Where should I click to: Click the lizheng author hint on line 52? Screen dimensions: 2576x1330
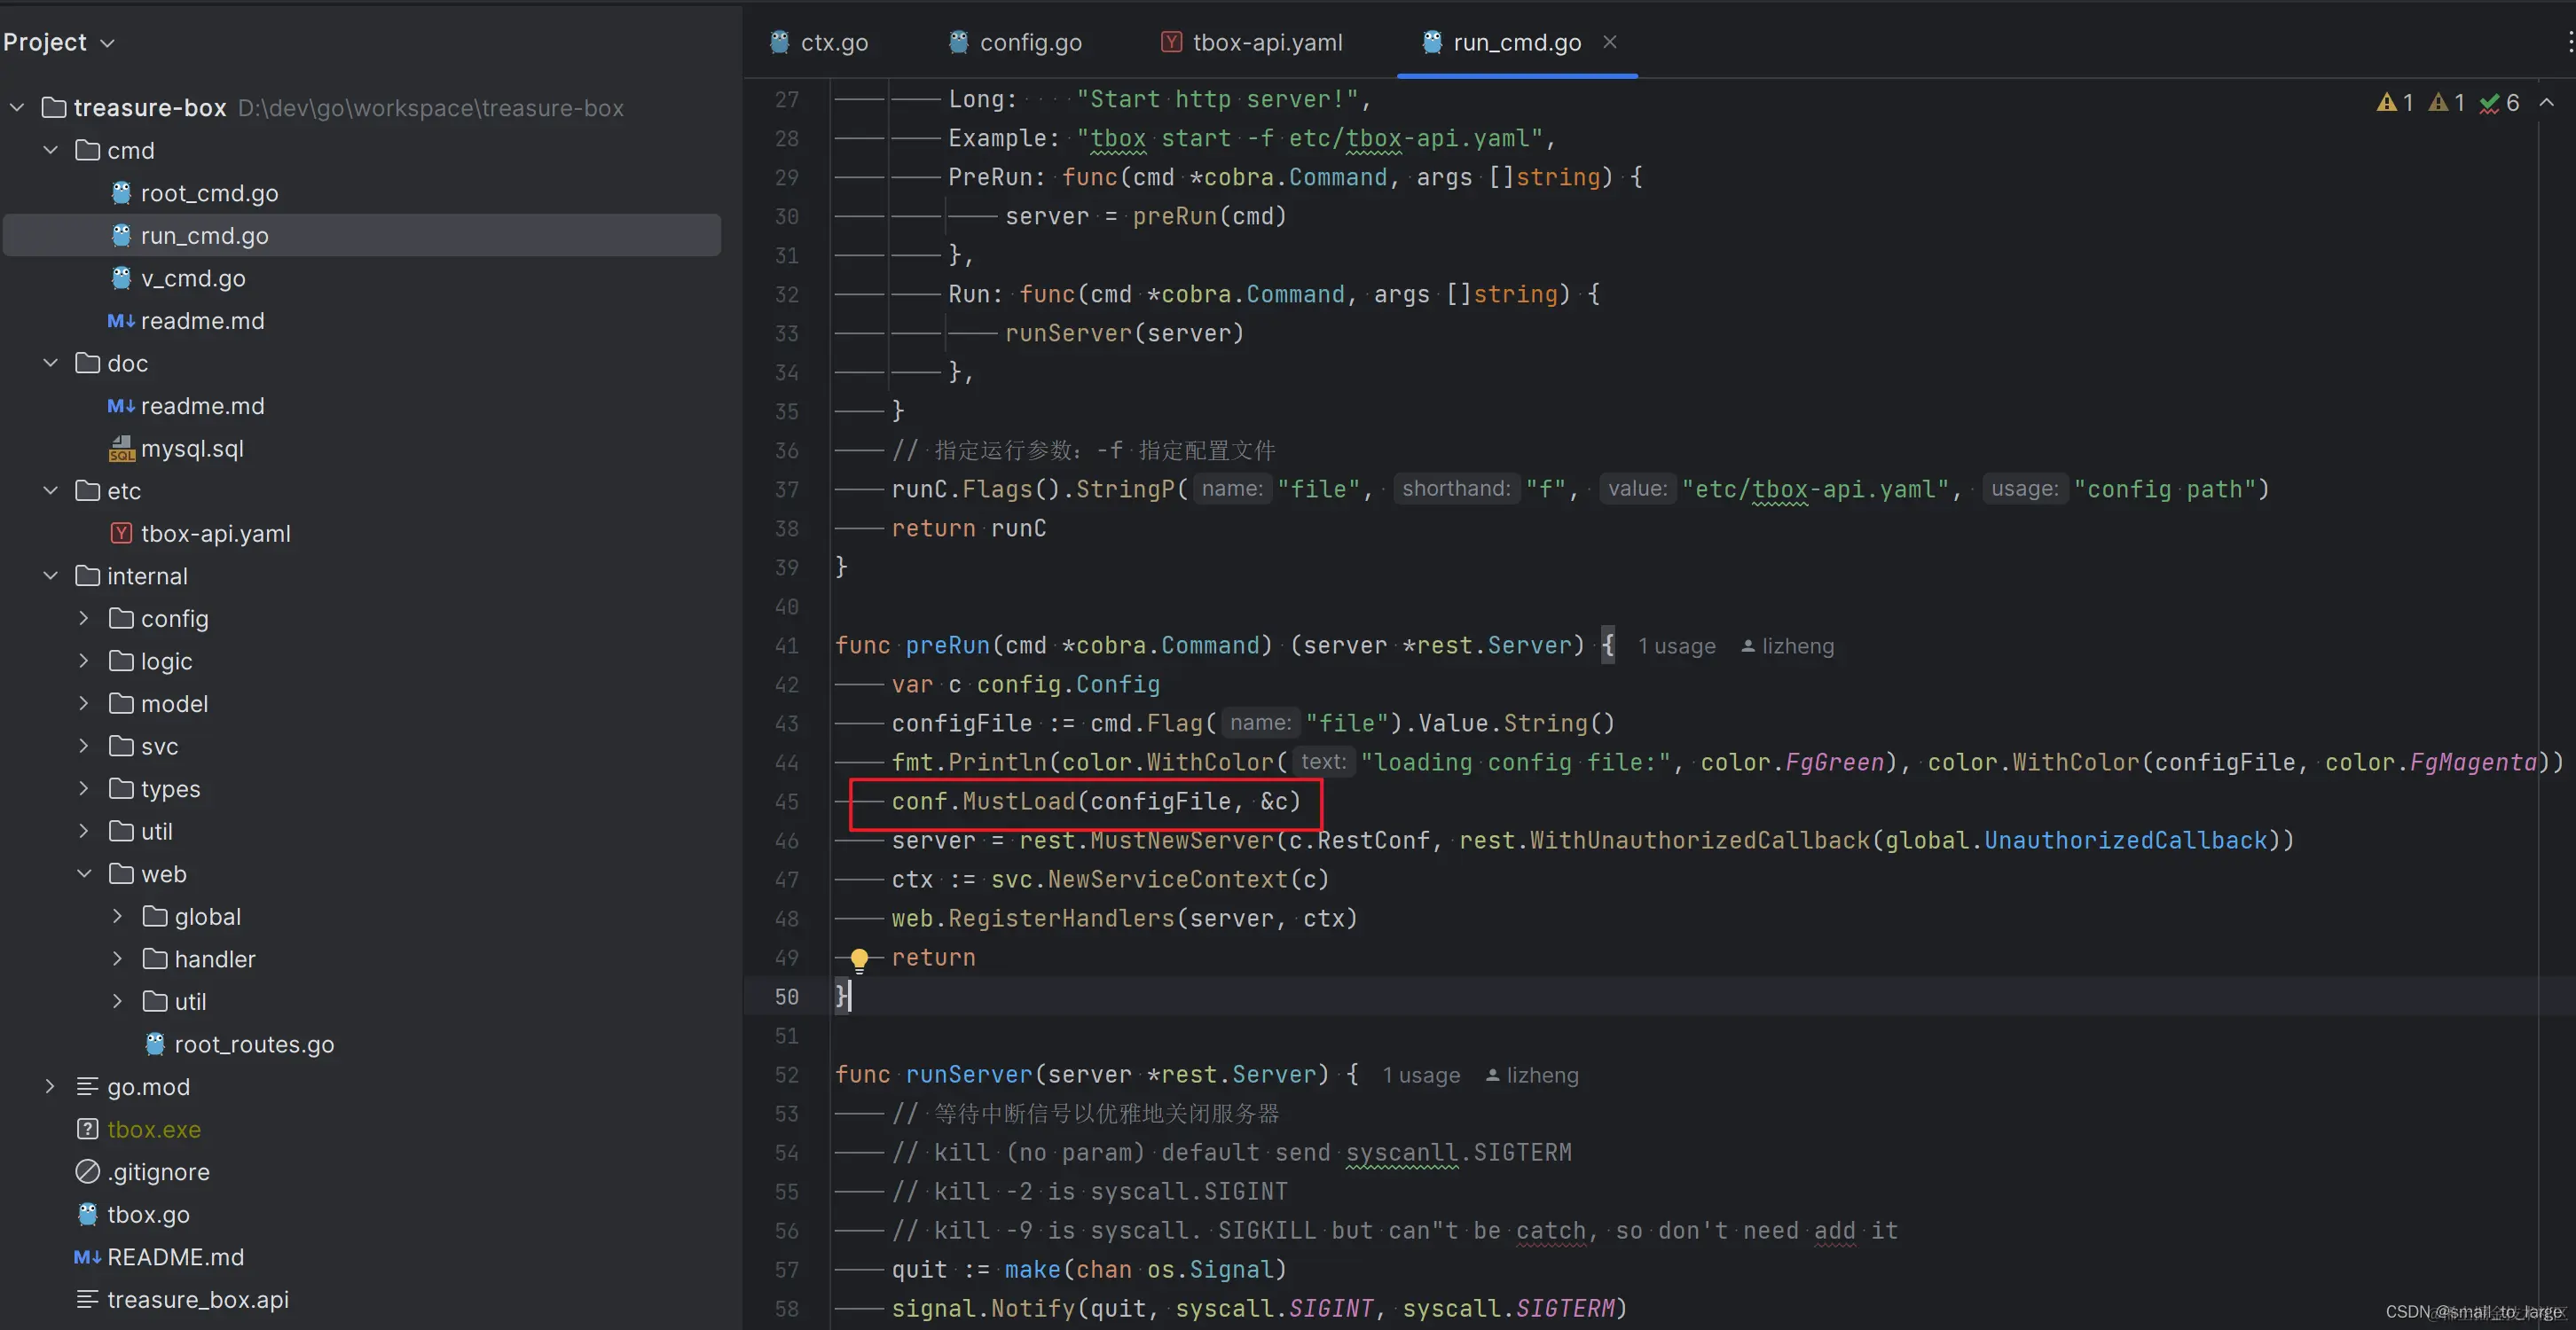(1532, 1076)
